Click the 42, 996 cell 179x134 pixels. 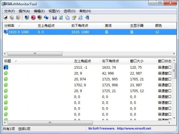[x=108, y=73]
